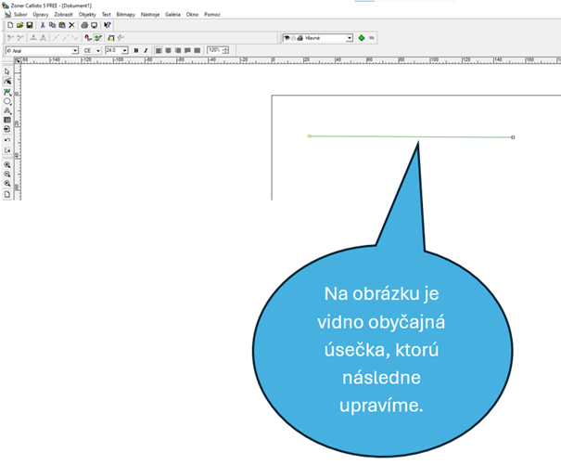This screenshot has height=465, width=561.
Task: Click the green line on the canvas
Action: [408, 136]
